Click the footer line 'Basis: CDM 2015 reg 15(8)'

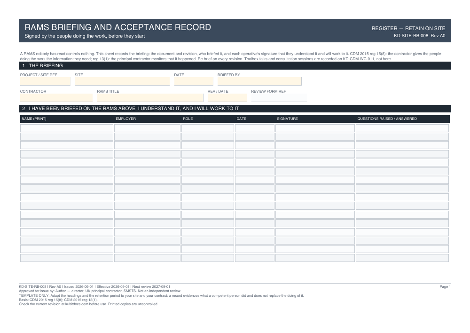58,300
